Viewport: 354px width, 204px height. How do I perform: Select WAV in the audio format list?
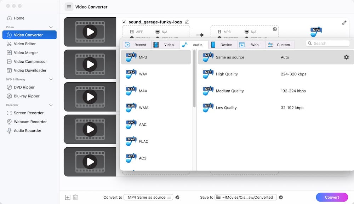click(x=156, y=74)
